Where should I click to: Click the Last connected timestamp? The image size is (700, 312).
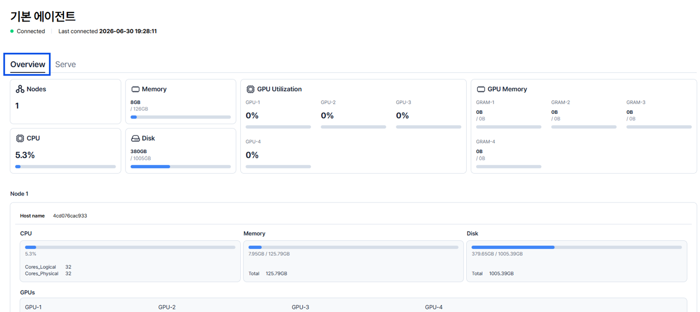[128, 31]
